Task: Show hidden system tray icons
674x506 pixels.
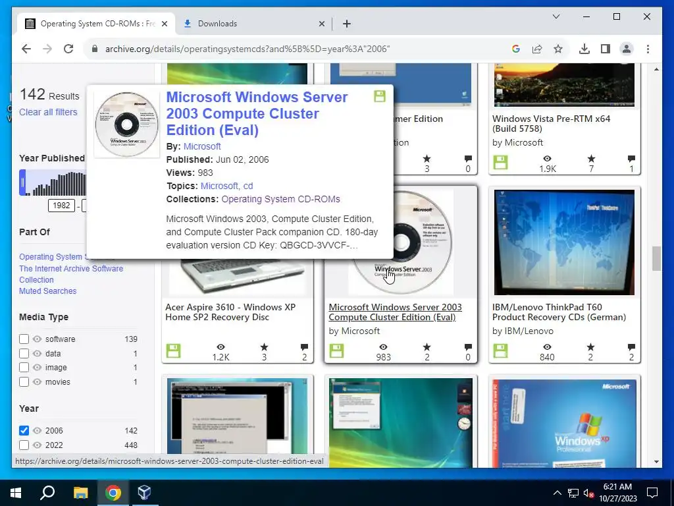Action: (557, 493)
